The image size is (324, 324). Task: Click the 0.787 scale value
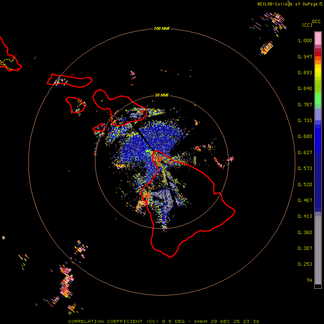[x=305, y=104]
